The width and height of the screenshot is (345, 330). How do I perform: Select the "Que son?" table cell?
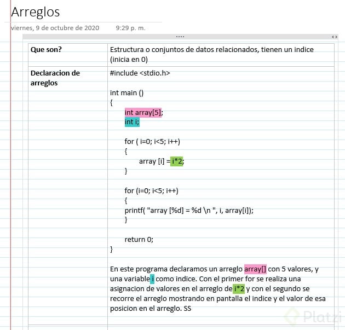click(68, 55)
